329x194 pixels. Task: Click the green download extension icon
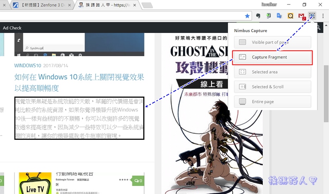tap(268, 16)
